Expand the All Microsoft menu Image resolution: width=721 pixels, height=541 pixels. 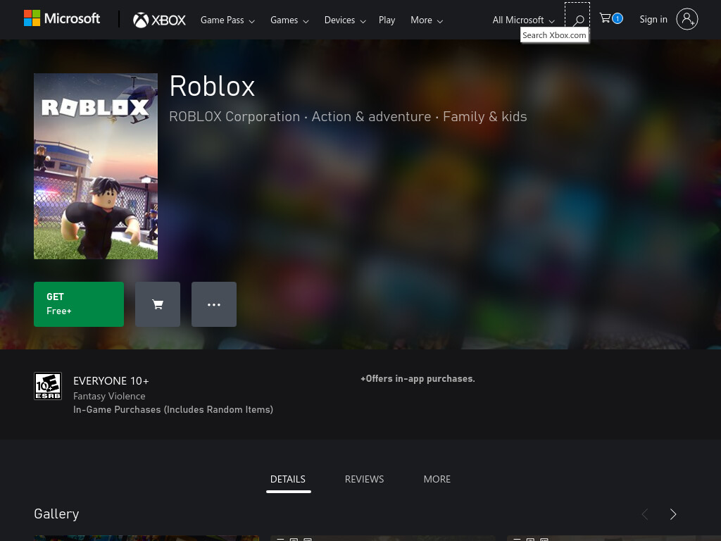[524, 20]
